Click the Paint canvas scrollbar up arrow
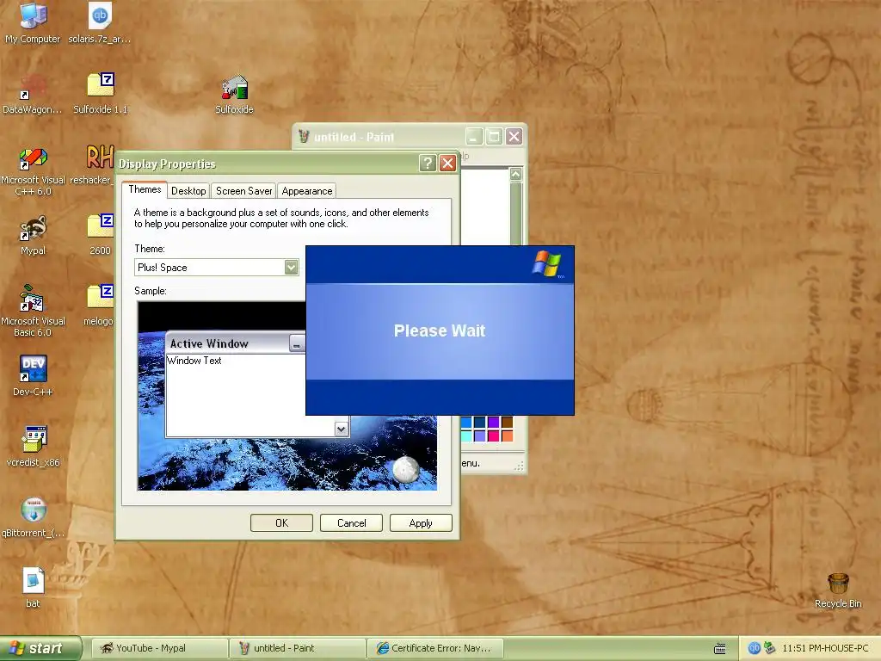881x661 pixels. pyautogui.click(x=516, y=174)
